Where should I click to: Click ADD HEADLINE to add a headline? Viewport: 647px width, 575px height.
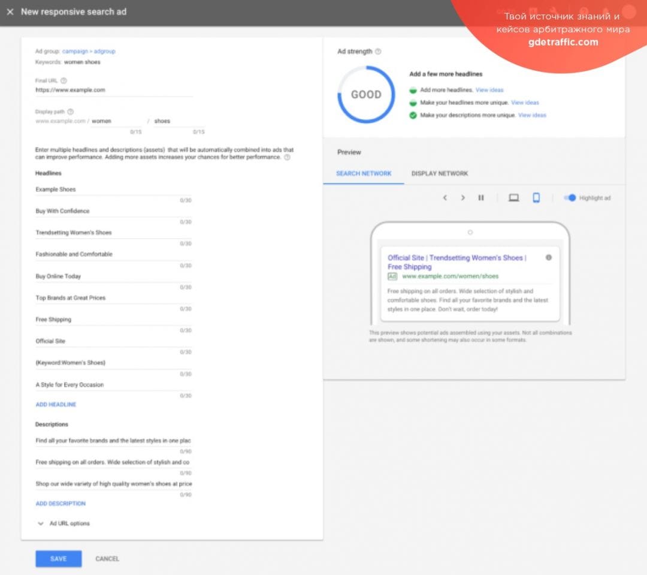click(56, 404)
